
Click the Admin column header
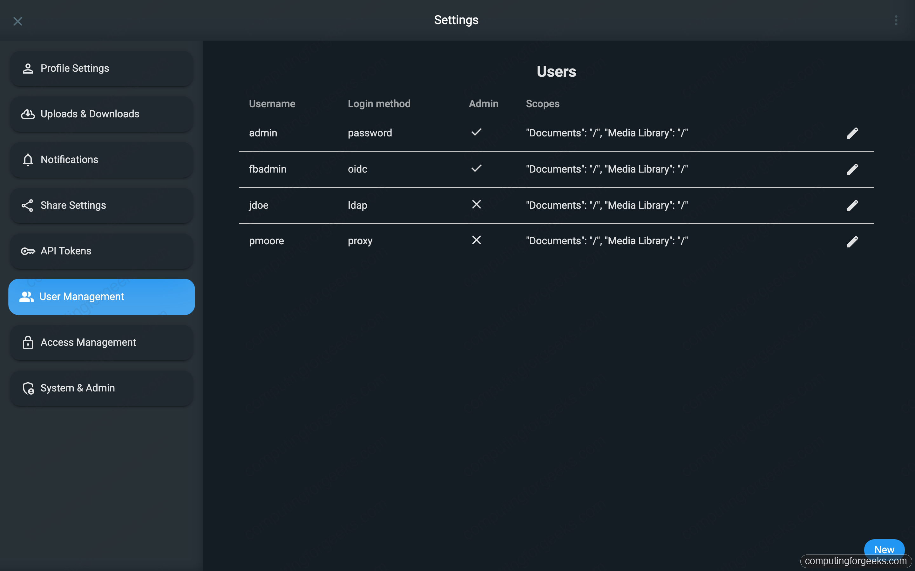click(483, 104)
